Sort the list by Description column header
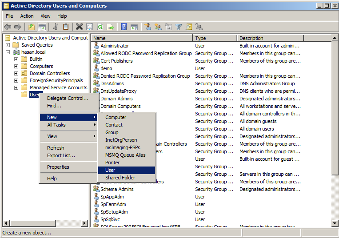This screenshot has width=339, height=238. (271, 38)
